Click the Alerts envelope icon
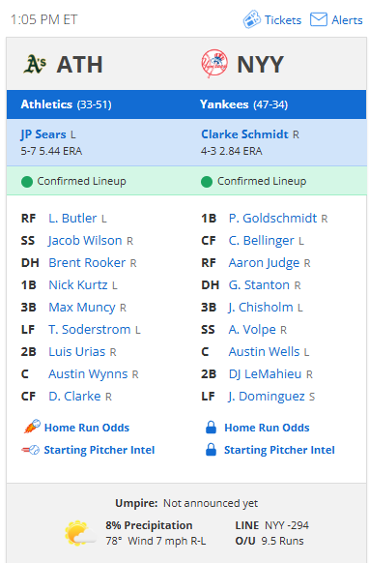 pyautogui.click(x=319, y=19)
